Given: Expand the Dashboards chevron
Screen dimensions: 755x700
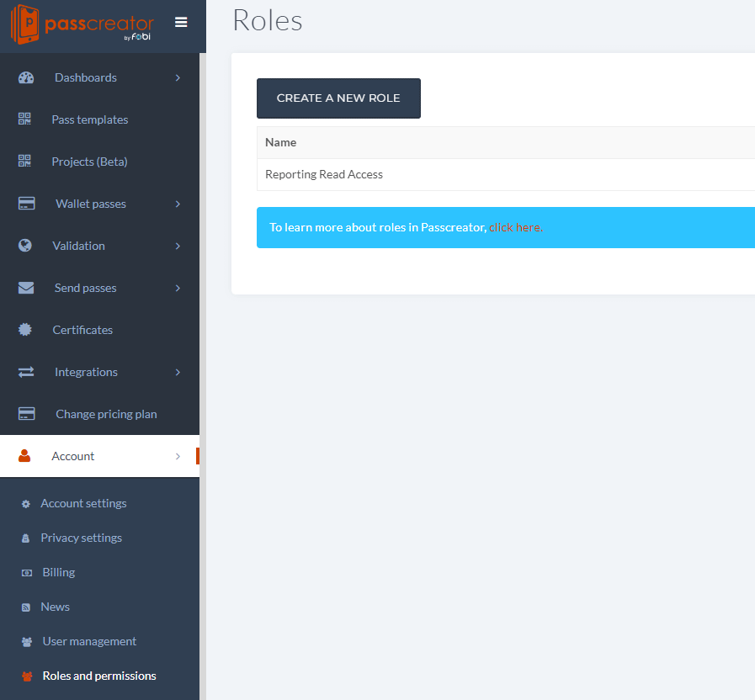Looking at the screenshot, I should pos(178,77).
